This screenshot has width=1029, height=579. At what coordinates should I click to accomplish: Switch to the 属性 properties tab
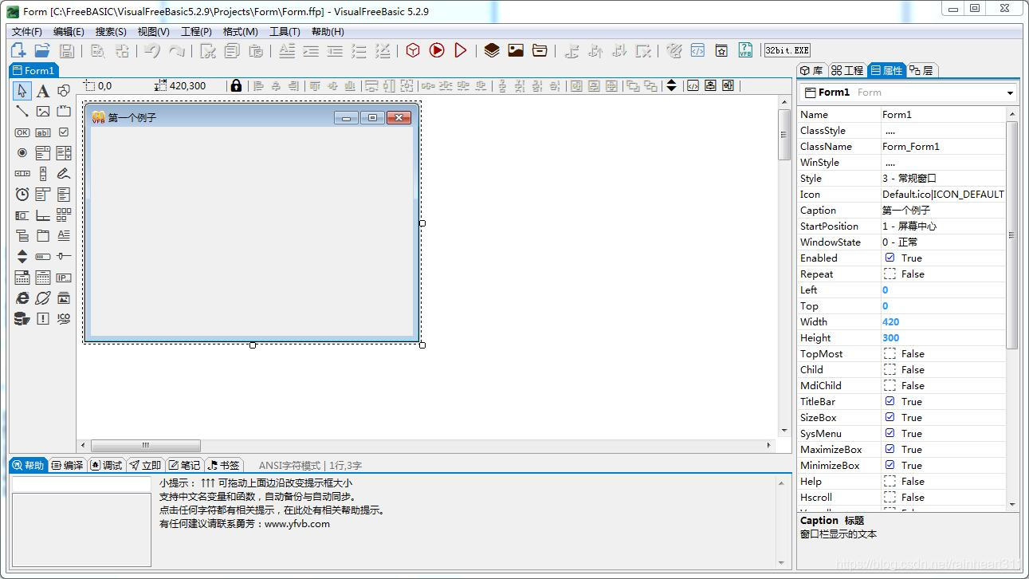[886, 70]
